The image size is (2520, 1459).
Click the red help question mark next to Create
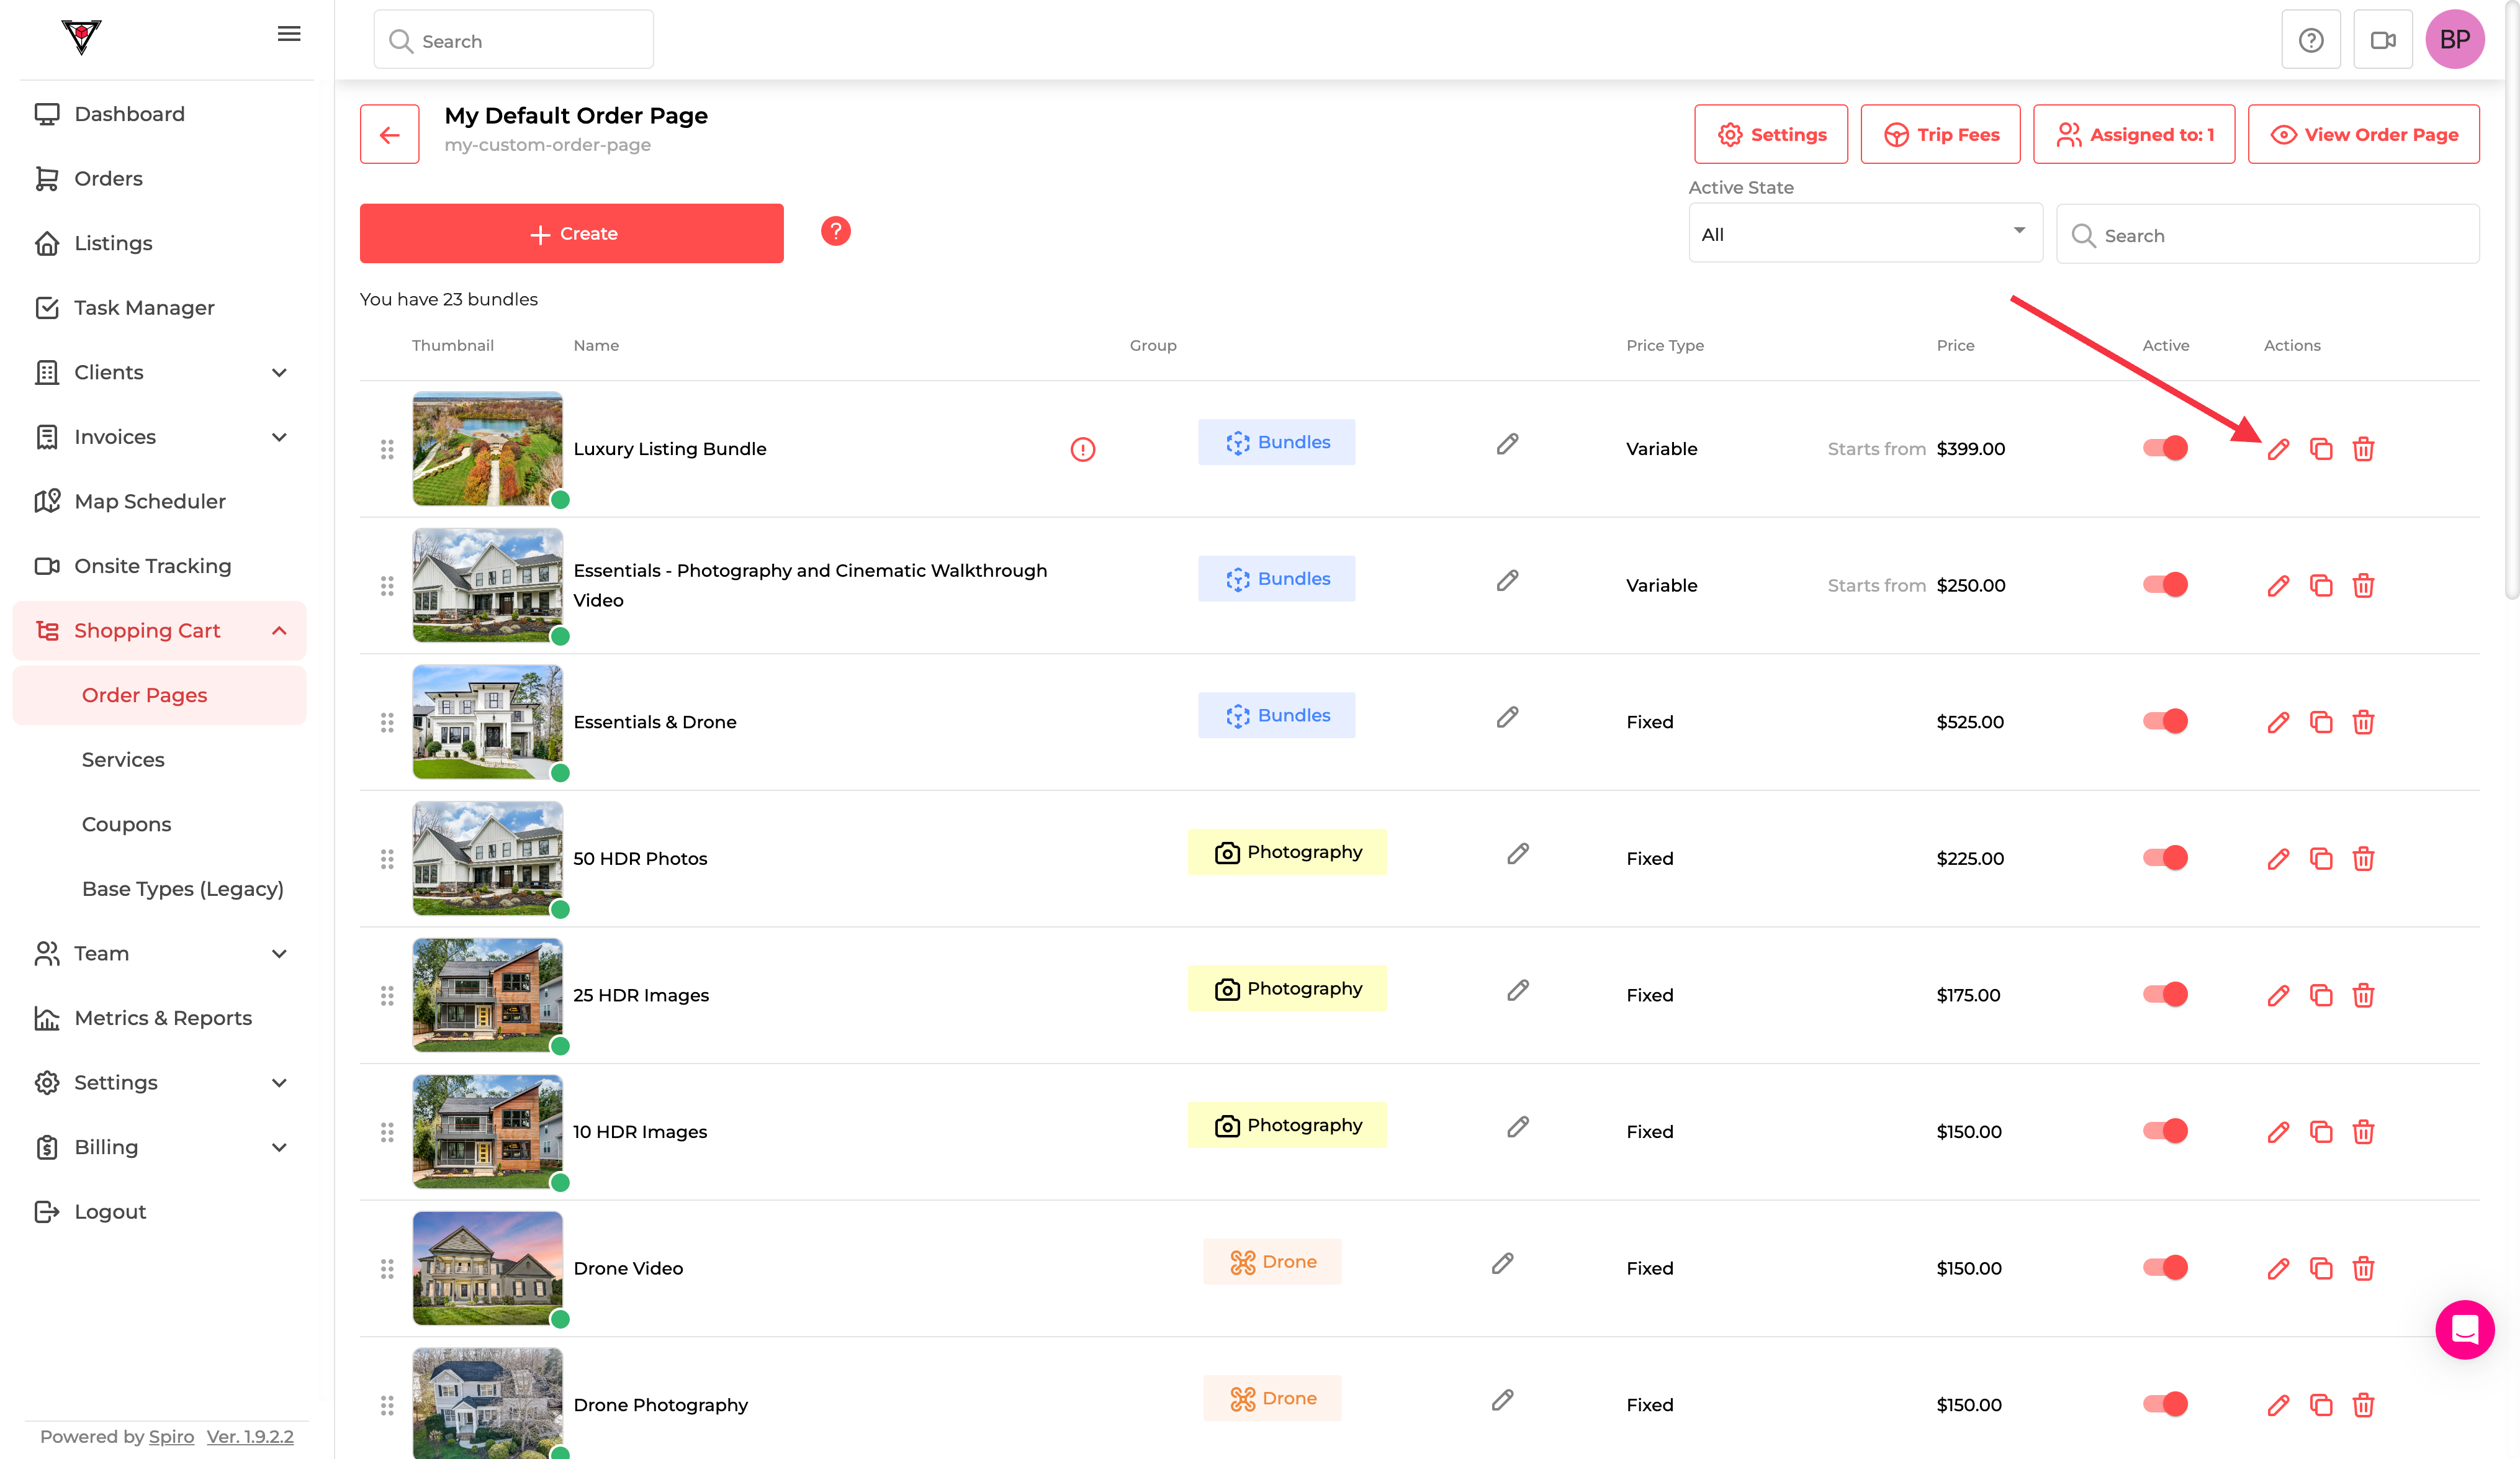835,232
